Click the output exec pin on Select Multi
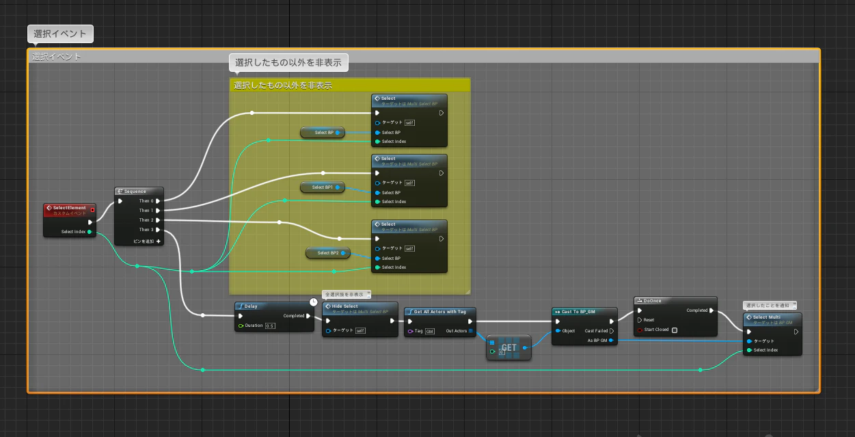The height and width of the screenshot is (437, 855). coord(796,332)
